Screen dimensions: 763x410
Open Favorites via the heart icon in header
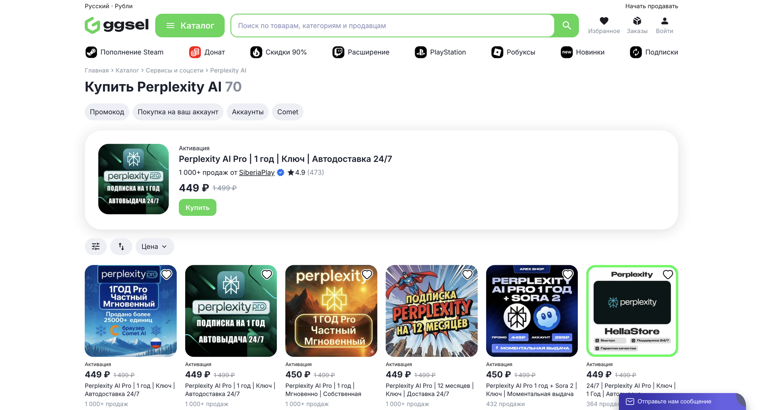604,21
